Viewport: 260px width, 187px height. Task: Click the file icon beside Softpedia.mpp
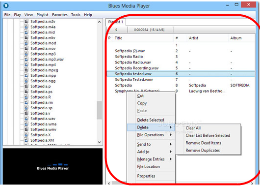coord(26,75)
